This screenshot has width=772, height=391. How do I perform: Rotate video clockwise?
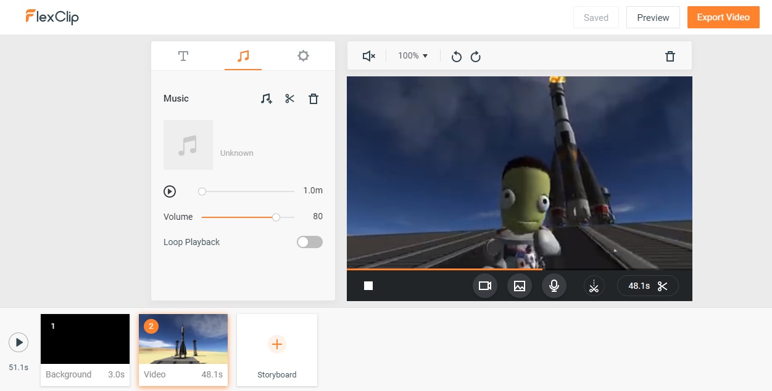(x=475, y=57)
